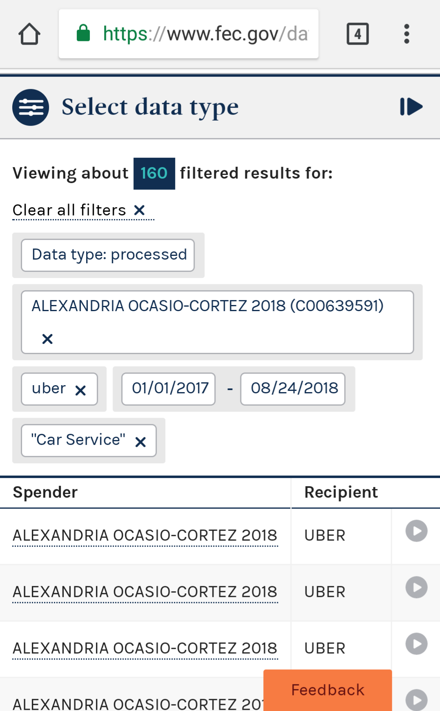Click the Recipient column header
The width and height of the screenshot is (440, 711).
[341, 492]
